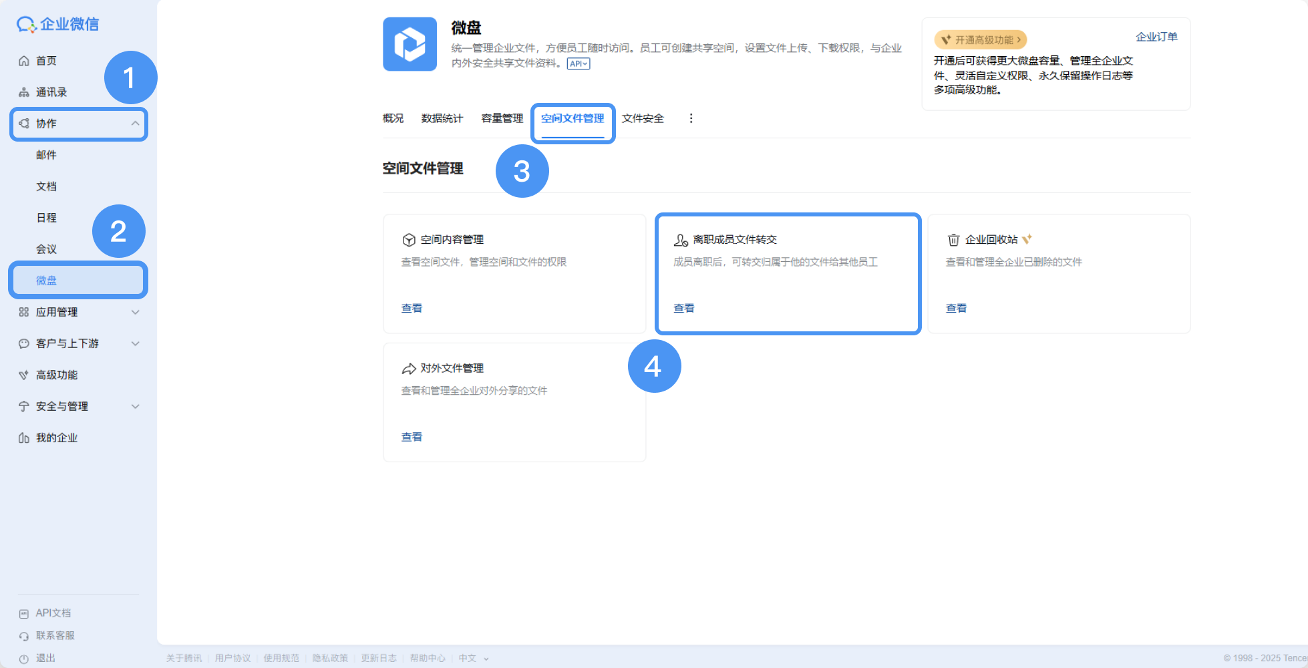Expand the 应用管理 section chevron
Image resolution: width=1308 pixels, height=668 pixels.
tap(135, 312)
